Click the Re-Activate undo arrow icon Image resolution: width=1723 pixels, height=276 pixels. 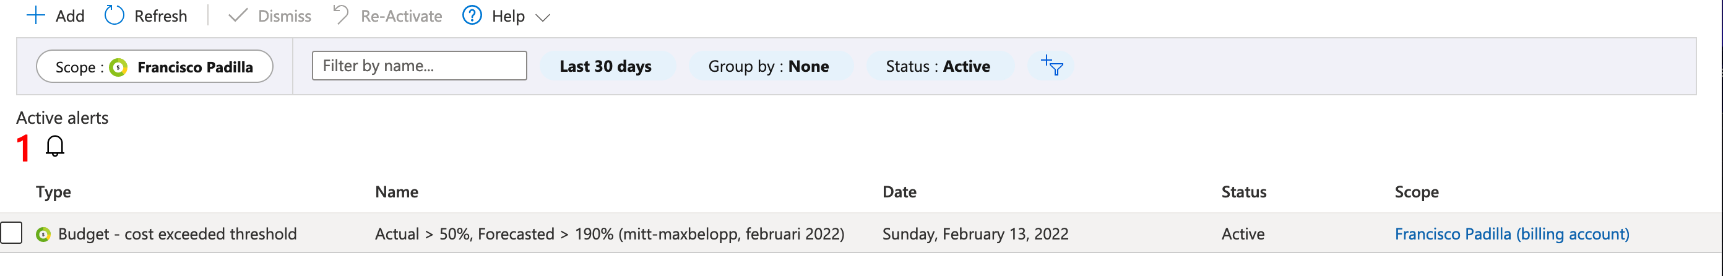click(x=341, y=15)
